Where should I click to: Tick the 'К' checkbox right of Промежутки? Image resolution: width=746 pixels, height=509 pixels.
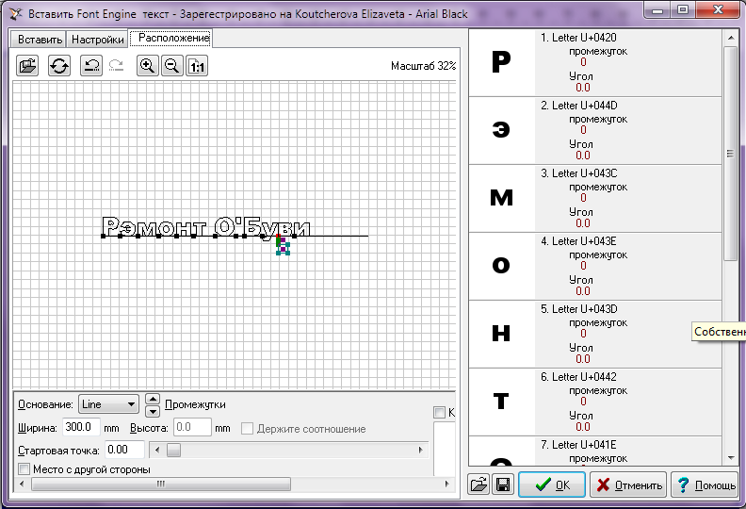coord(439,412)
